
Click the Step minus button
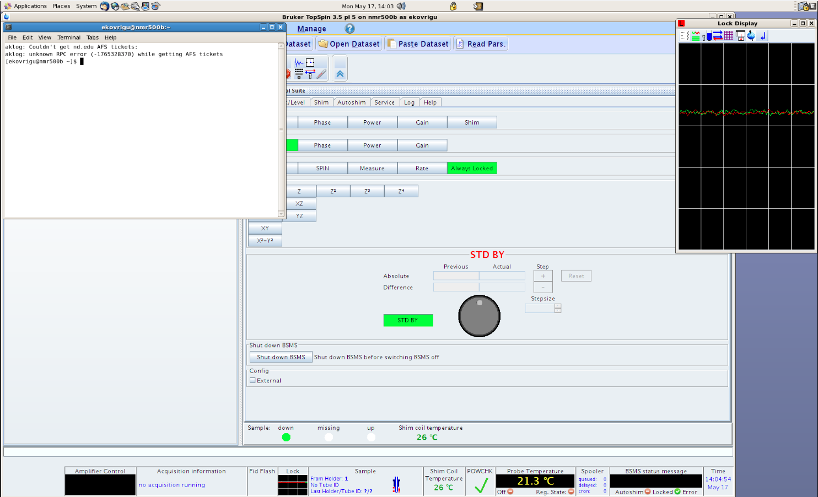(x=543, y=288)
